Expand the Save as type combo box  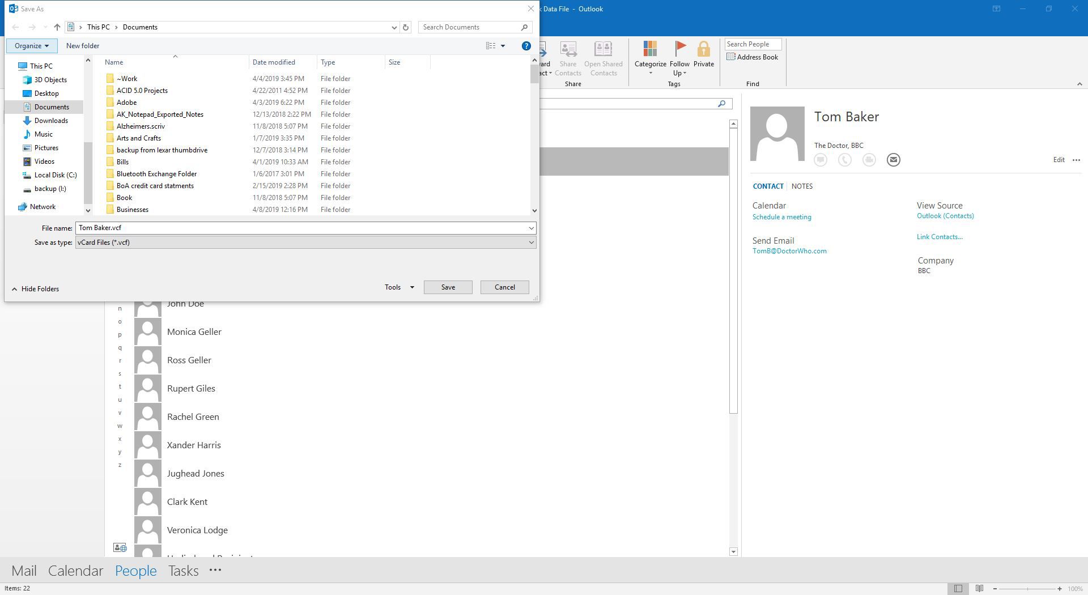point(531,243)
